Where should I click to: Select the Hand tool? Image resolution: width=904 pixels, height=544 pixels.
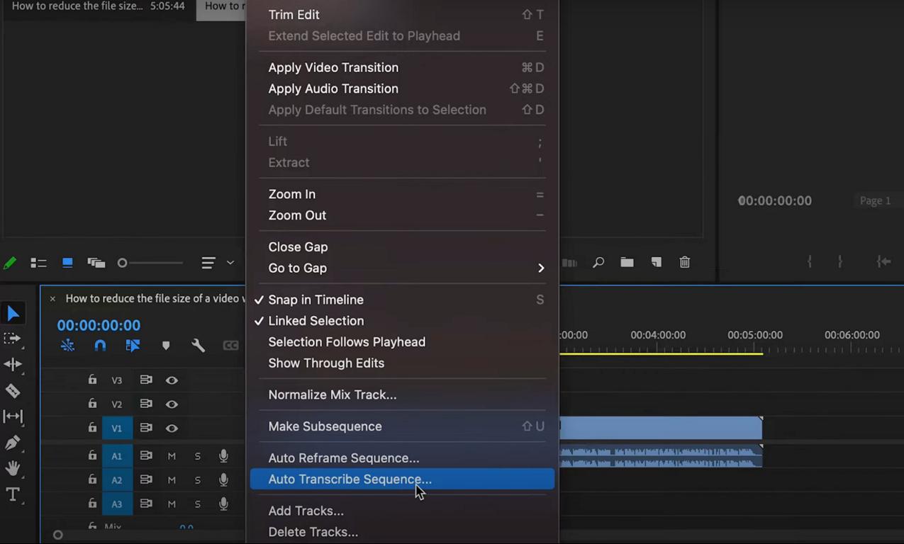[13, 468]
